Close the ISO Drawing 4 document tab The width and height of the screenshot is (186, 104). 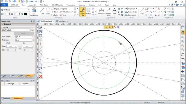tap(53, 21)
